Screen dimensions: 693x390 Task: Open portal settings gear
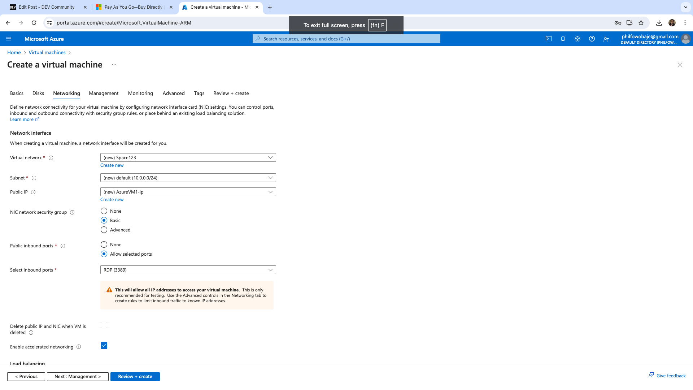[x=577, y=39]
